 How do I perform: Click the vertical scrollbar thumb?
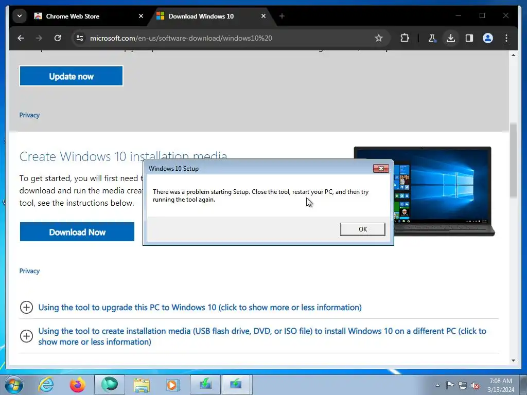tap(513, 160)
